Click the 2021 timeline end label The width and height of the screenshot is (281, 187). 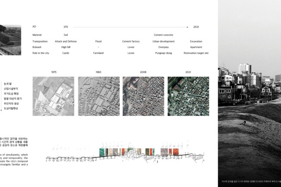coord(196,27)
